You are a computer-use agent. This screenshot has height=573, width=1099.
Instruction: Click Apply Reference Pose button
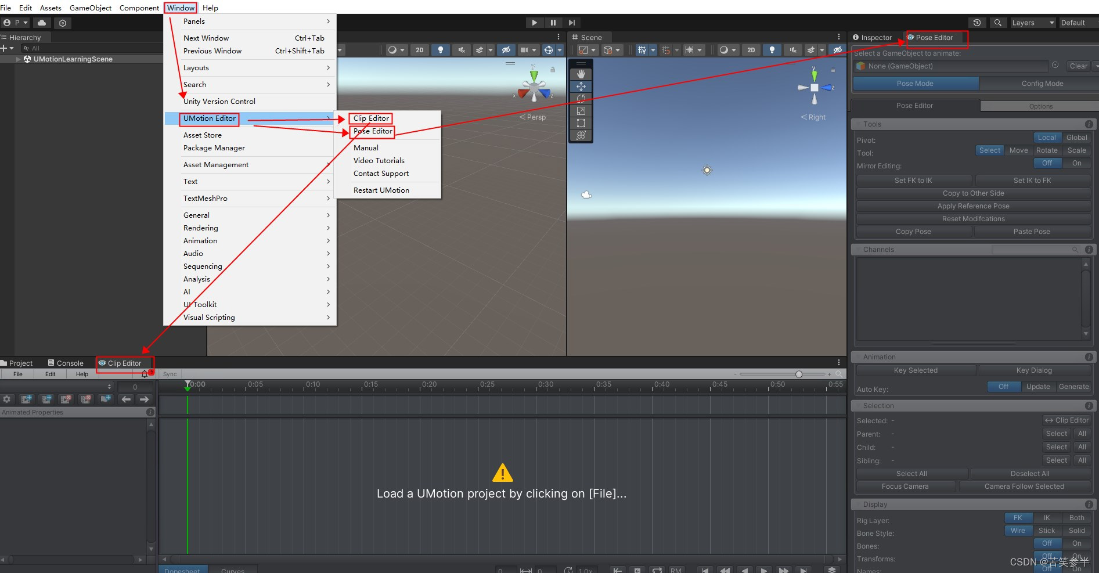tap(973, 206)
